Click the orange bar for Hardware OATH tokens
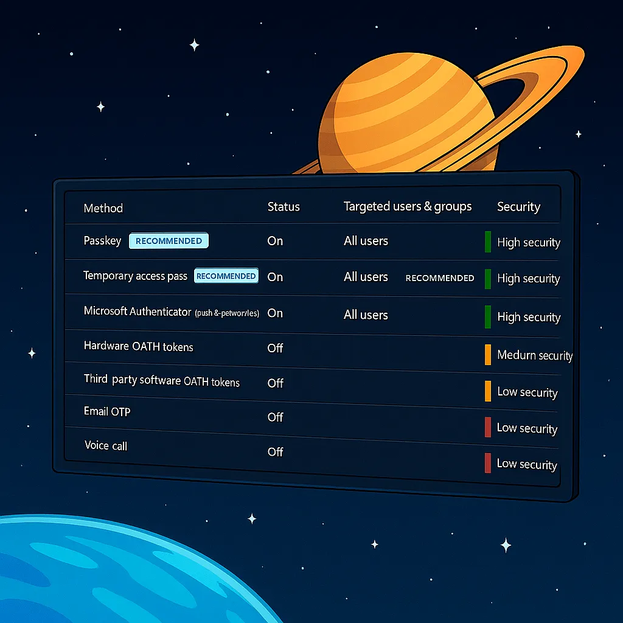This screenshot has height=623, width=623. coord(488,355)
